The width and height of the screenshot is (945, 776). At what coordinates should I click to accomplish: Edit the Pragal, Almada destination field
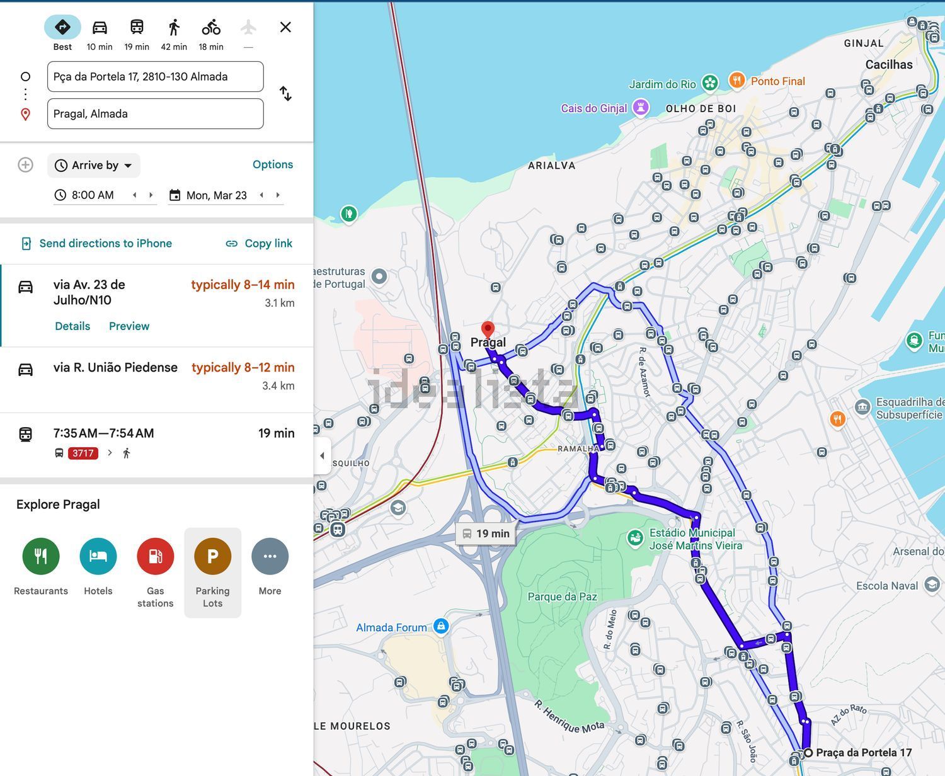[x=155, y=114]
